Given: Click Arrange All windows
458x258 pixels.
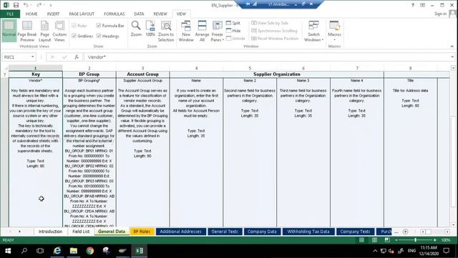Looking at the screenshot, I should (202, 31).
